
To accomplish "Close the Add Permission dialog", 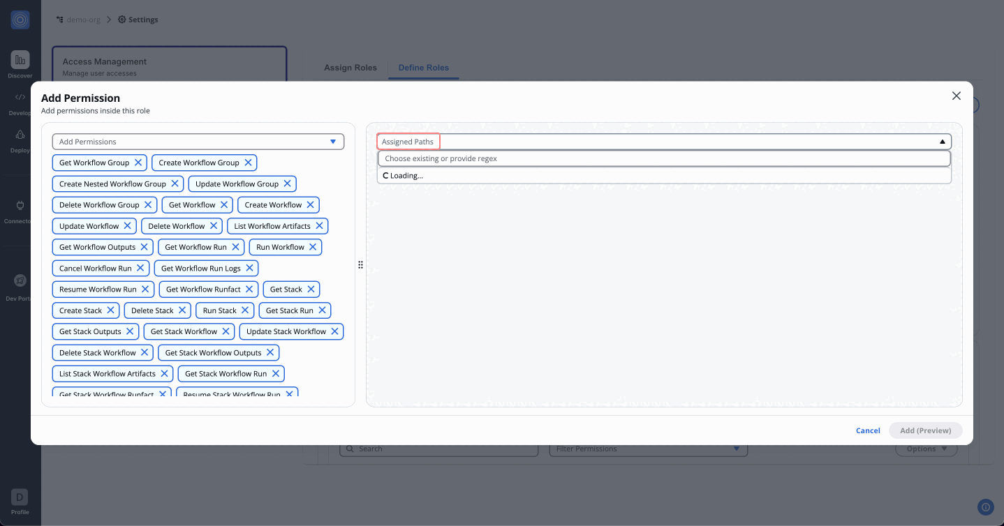I will pyautogui.click(x=956, y=96).
